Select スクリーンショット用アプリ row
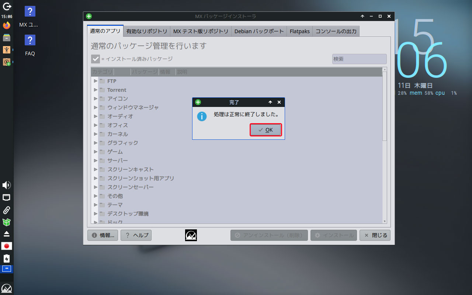This screenshot has height=295, width=472. (237, 178)
